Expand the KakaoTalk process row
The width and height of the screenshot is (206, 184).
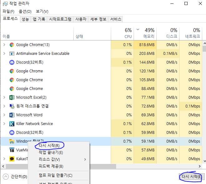pyautogui.click(x=4, y=159)
